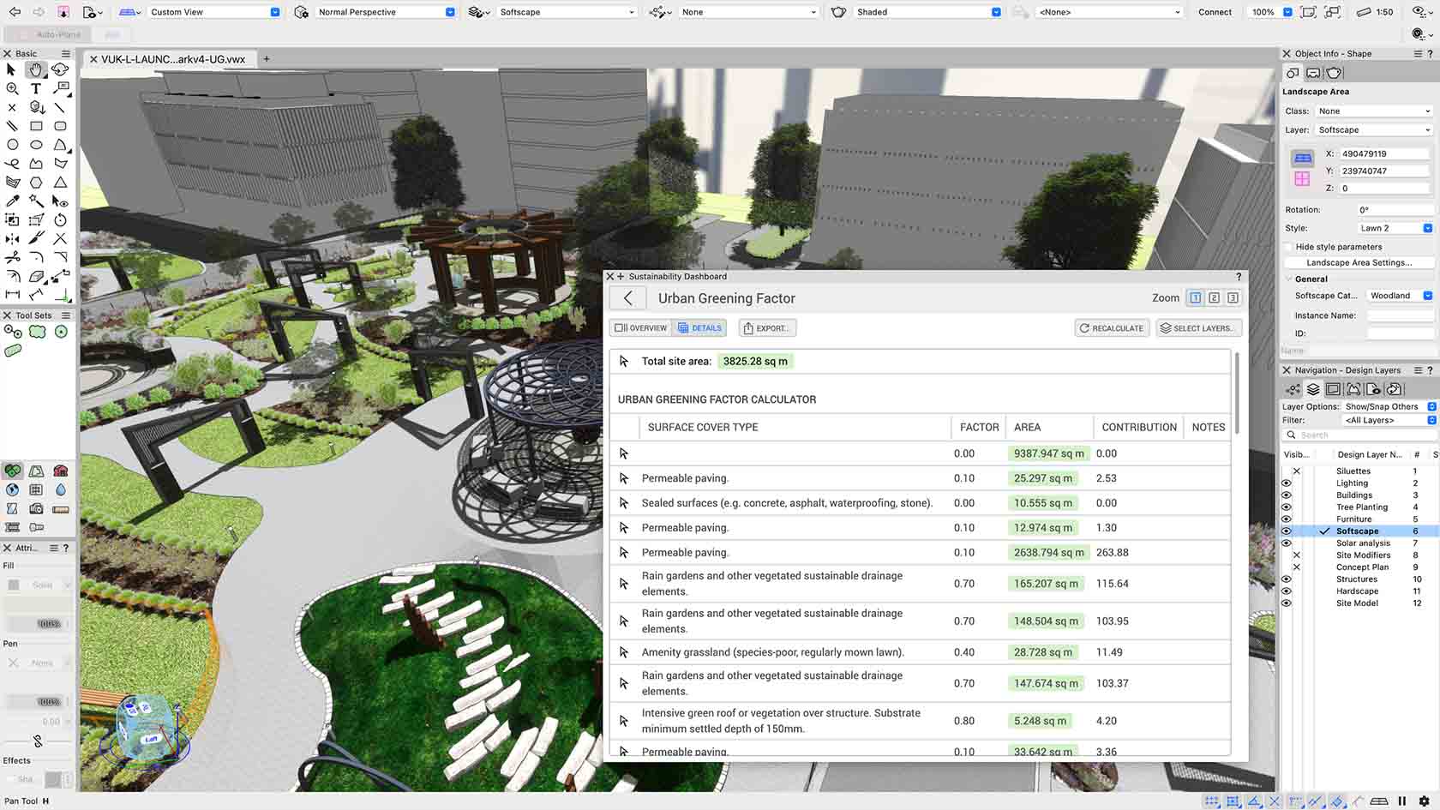Select the Regular Polygon hexagon tool
This screenshot has width=1440, height=810.
click(x=36, y=183)
